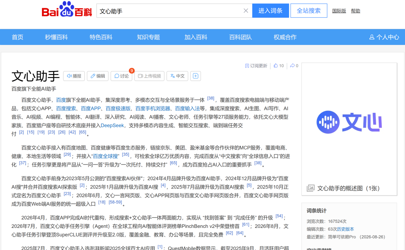Click the 播报 speaker button
Viewport: 405px width, 250px height.
74,76
